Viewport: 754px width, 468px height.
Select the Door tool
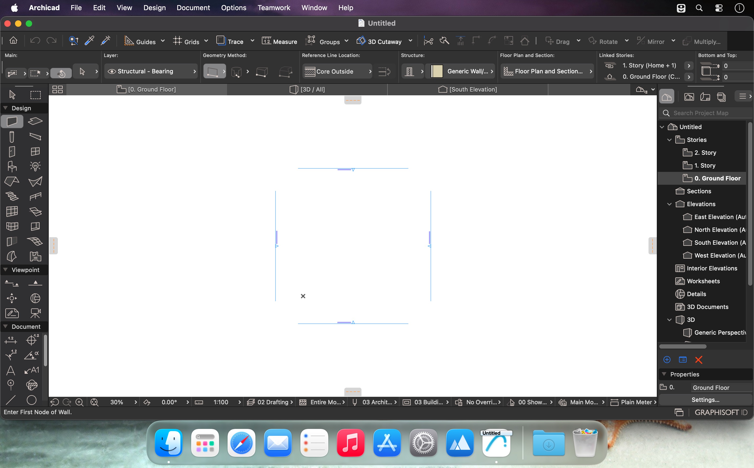pos(12,152)
